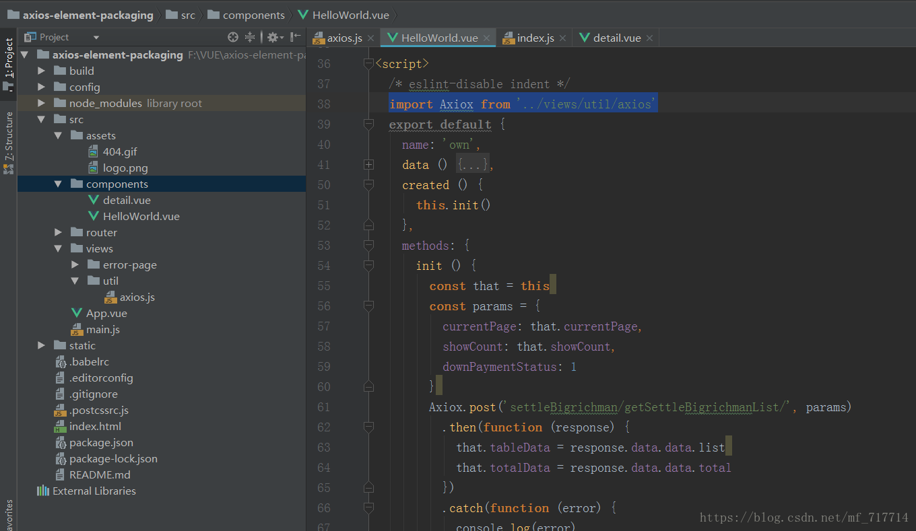Collapse the views folder
The image size is (916, 531).
58,248
